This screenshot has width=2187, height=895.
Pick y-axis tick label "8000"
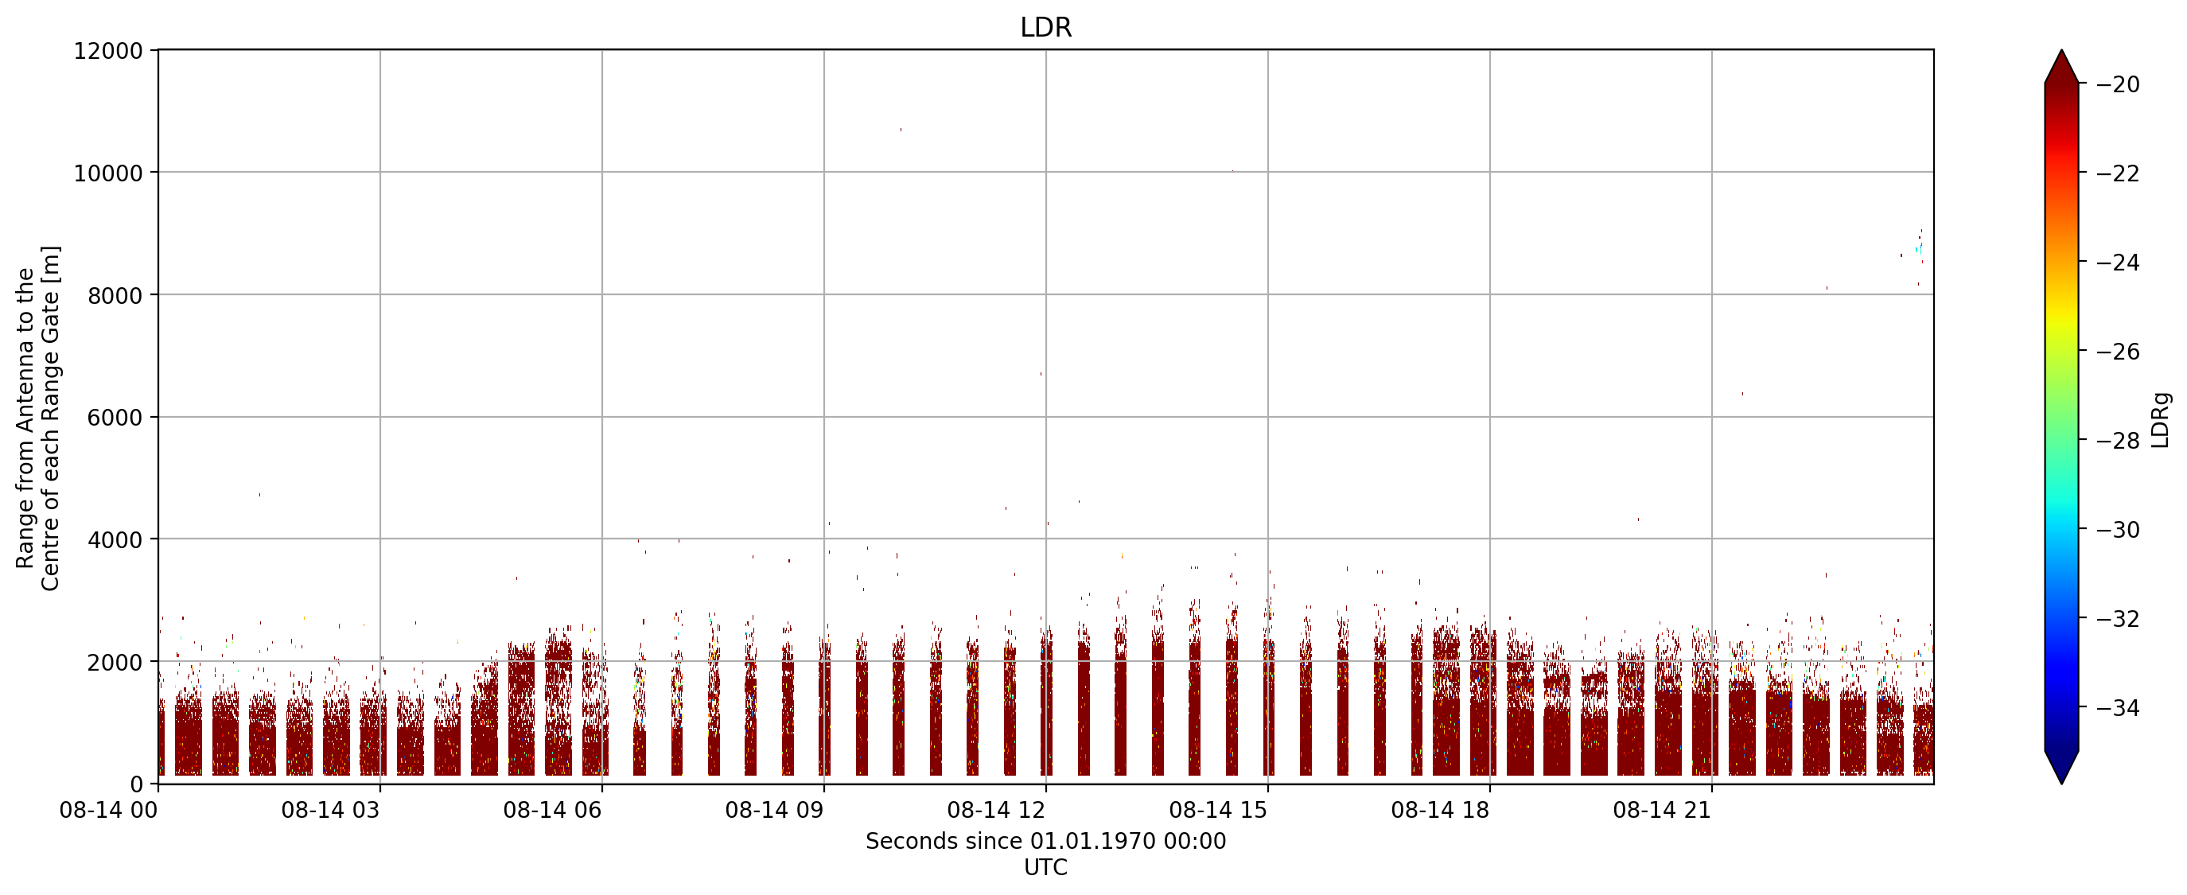[x=115, y=295]
